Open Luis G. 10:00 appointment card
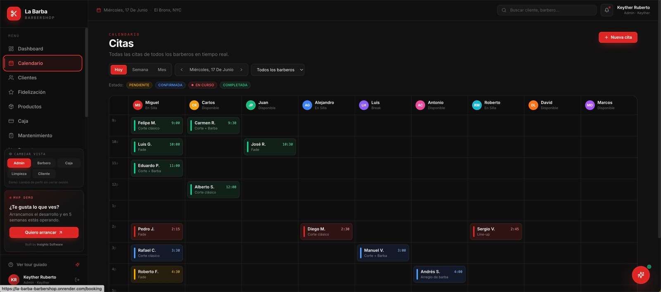Screen dimensions: 661x292 click(157, 147)
